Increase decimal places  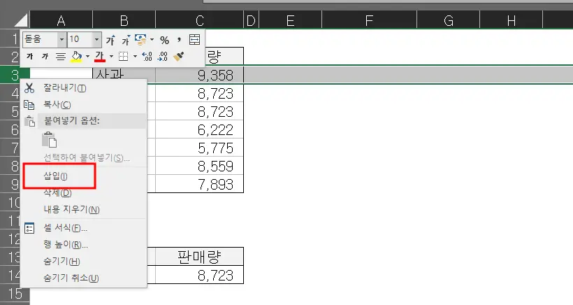[x=147, y=57]
